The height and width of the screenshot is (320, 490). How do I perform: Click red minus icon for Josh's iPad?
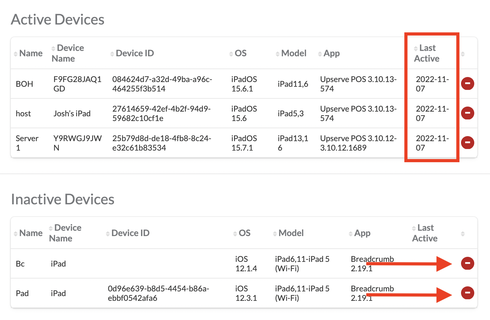467,113
